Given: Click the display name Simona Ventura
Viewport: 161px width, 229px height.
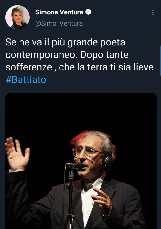Looking at the screenshot, I should [59, 12].
